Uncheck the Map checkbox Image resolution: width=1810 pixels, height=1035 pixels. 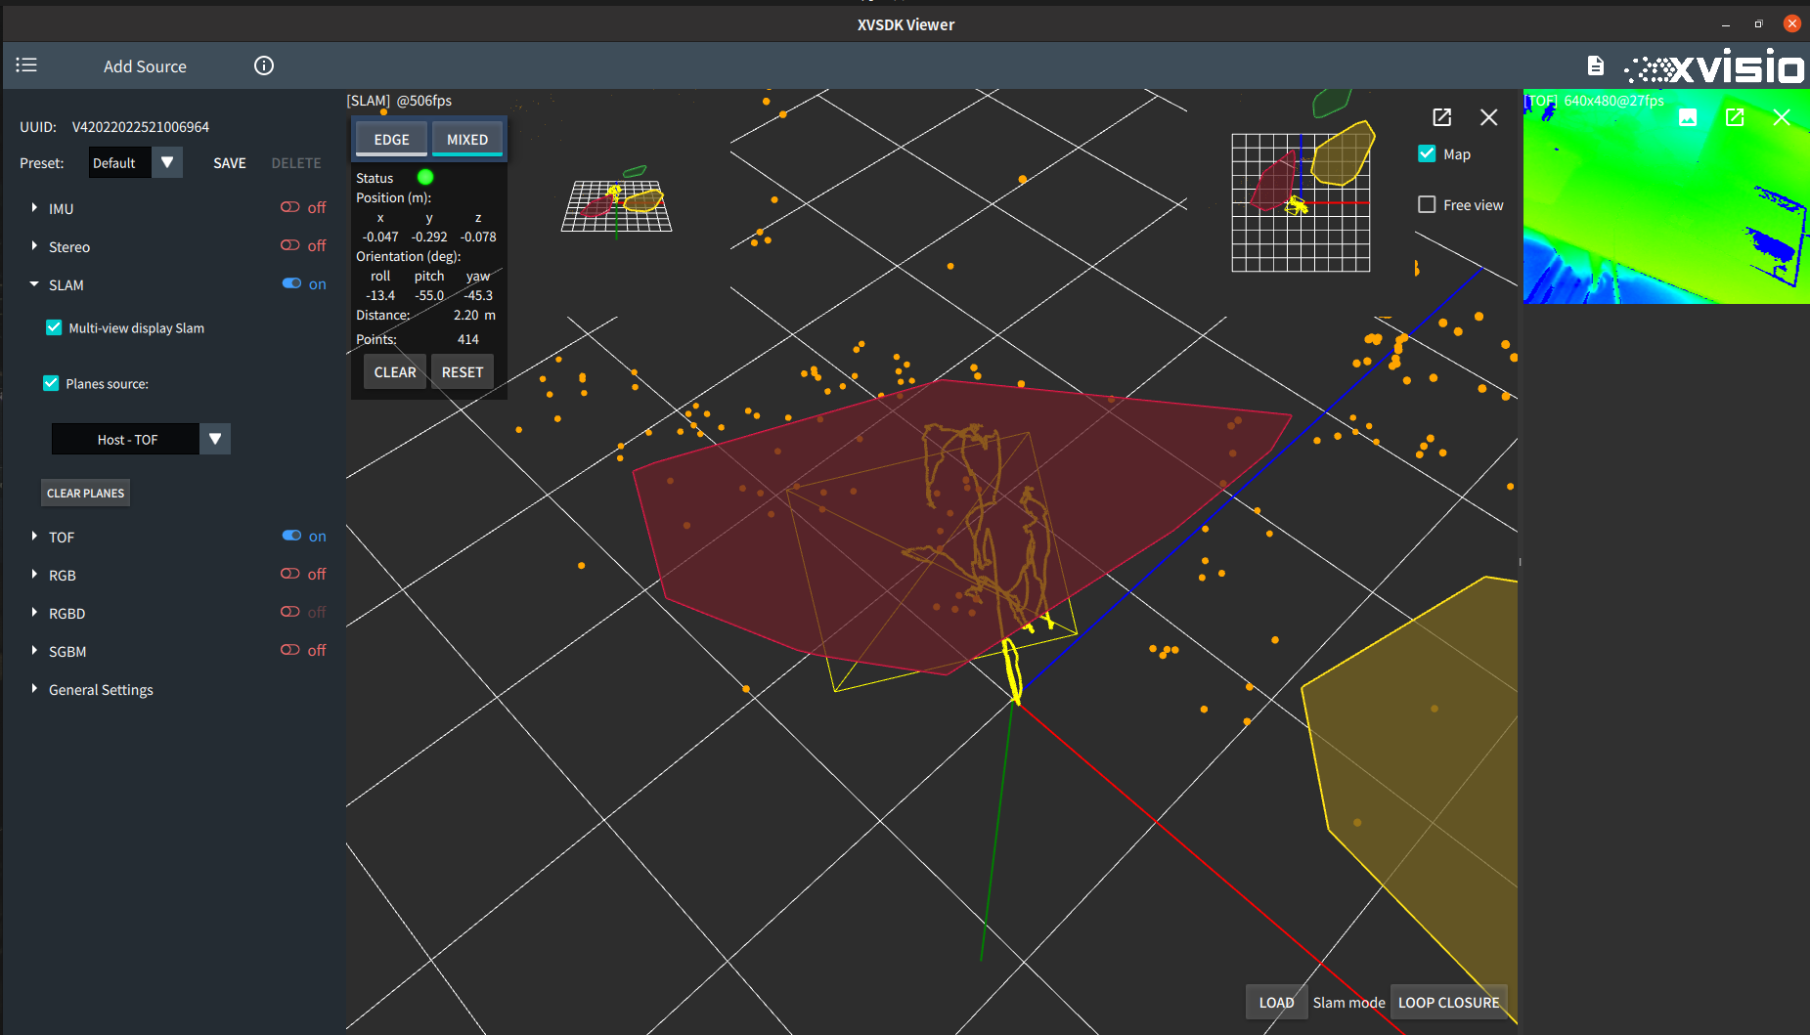(x=1427, y=153)
